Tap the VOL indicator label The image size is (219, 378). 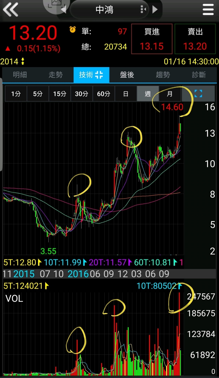14,298
